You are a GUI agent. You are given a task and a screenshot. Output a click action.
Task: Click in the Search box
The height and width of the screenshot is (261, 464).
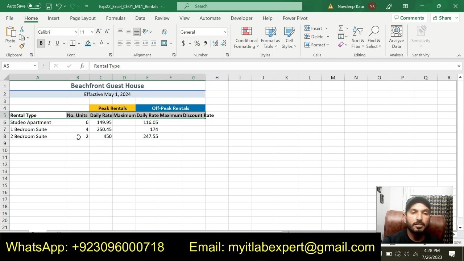pyautogui.click(x=240, y=6)
